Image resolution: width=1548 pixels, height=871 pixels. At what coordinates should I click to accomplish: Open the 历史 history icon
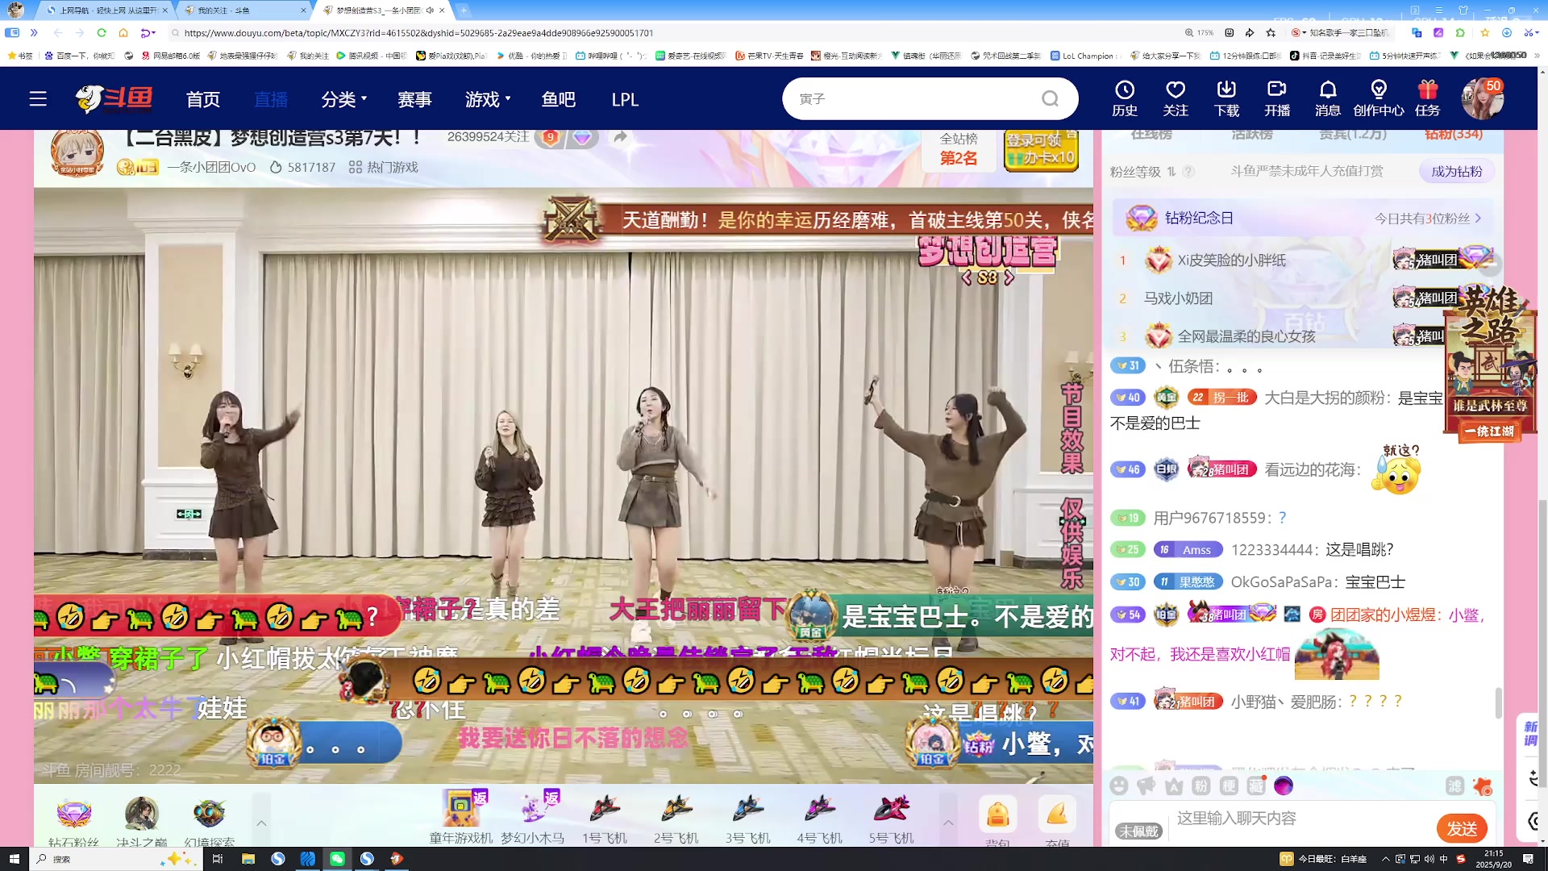[x=1125, y=98]
